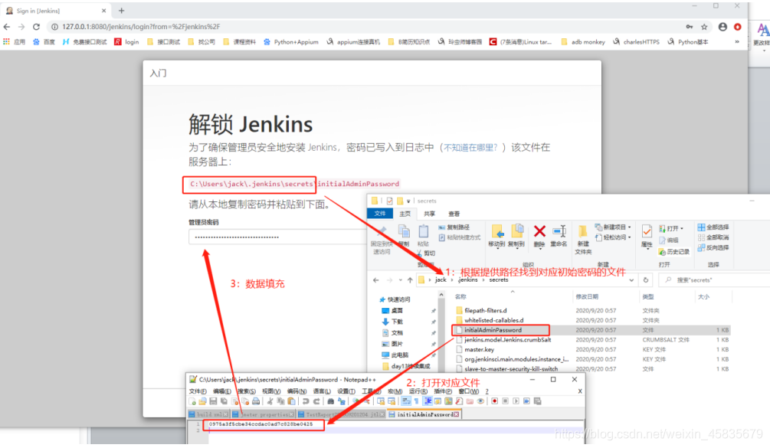
Task: Click Copy path in Explorer ribbon
Action: [454, 227]
